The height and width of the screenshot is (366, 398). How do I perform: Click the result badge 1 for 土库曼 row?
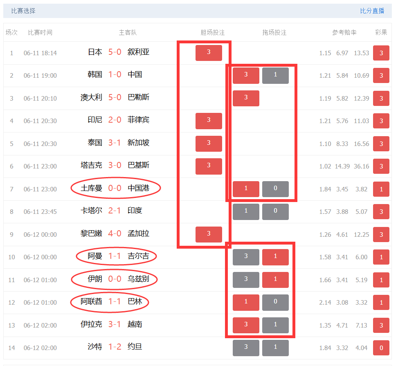[381, 189]
